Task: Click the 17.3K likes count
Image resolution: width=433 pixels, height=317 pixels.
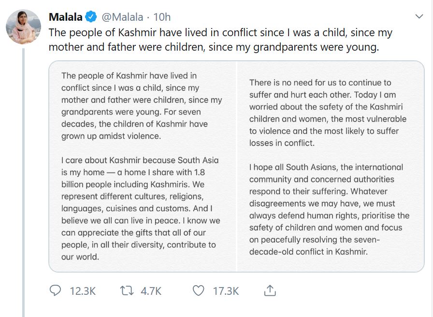Action: pyautogui.click(x=226, y=291)
